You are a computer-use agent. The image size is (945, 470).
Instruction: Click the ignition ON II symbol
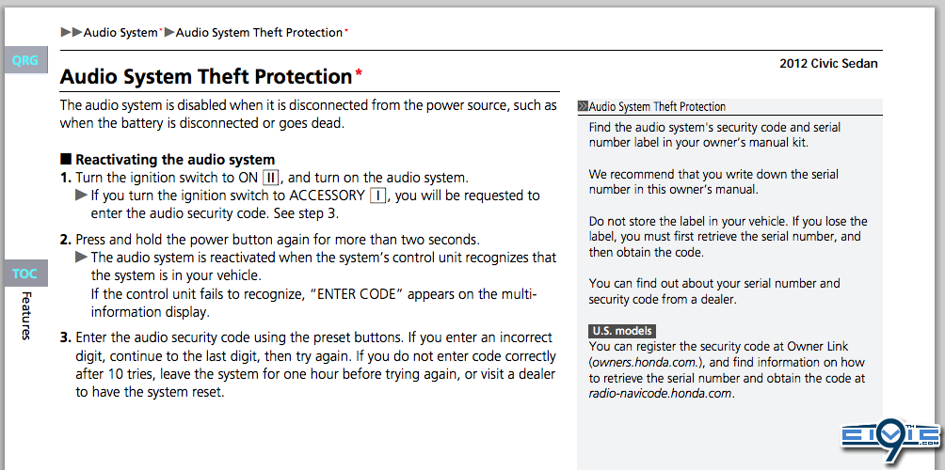coord(271,178)
